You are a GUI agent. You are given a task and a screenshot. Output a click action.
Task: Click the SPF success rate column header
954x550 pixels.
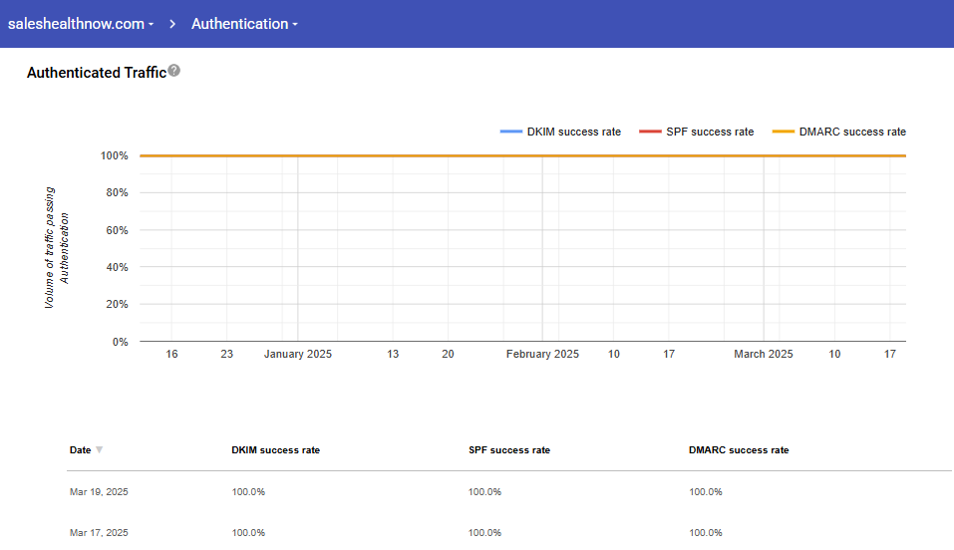508,450
